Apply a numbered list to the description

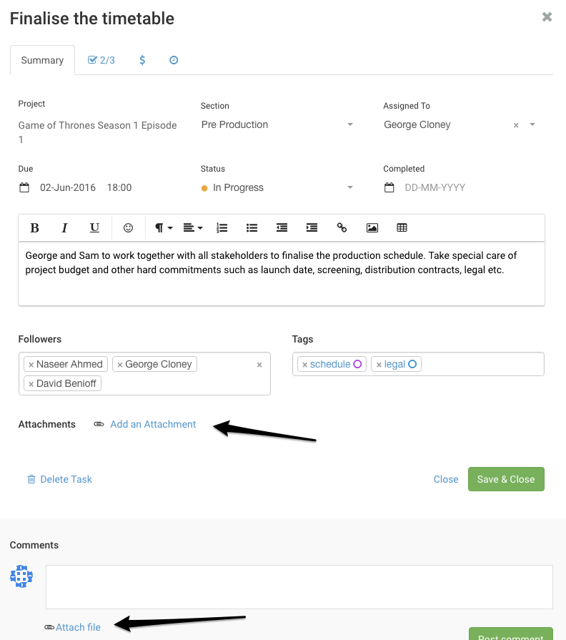coord(222,227)
